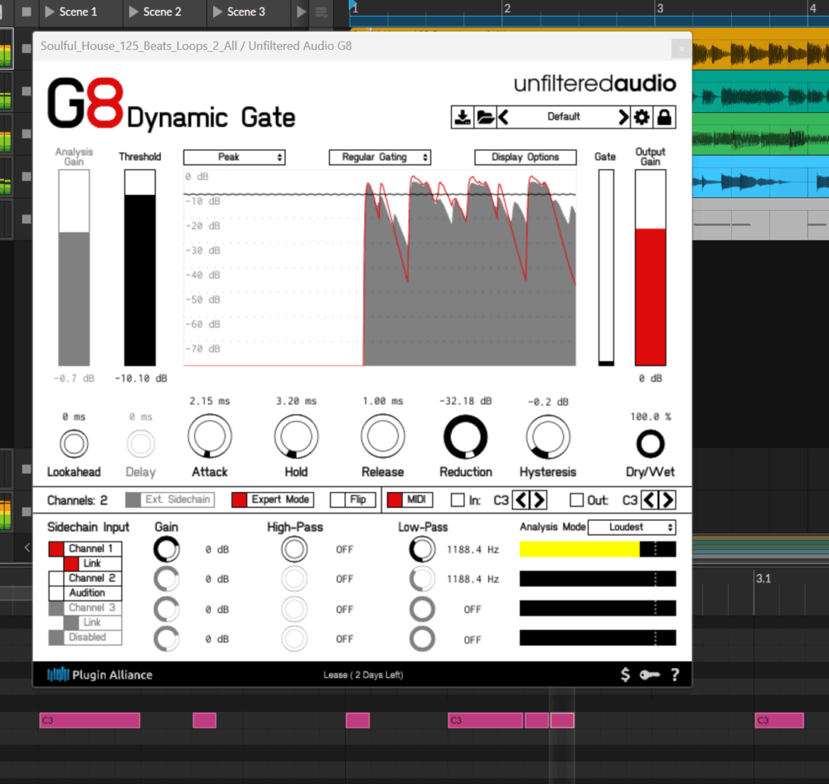Screen dimensions: 829x784
Task: Open the Default preset name list
Action: (564, 117)
